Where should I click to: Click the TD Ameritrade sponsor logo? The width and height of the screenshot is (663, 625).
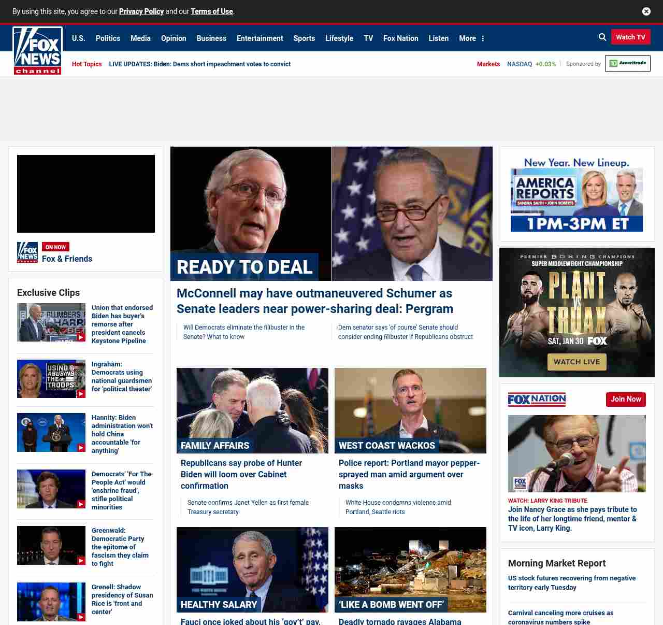click(x=627, y=63)
